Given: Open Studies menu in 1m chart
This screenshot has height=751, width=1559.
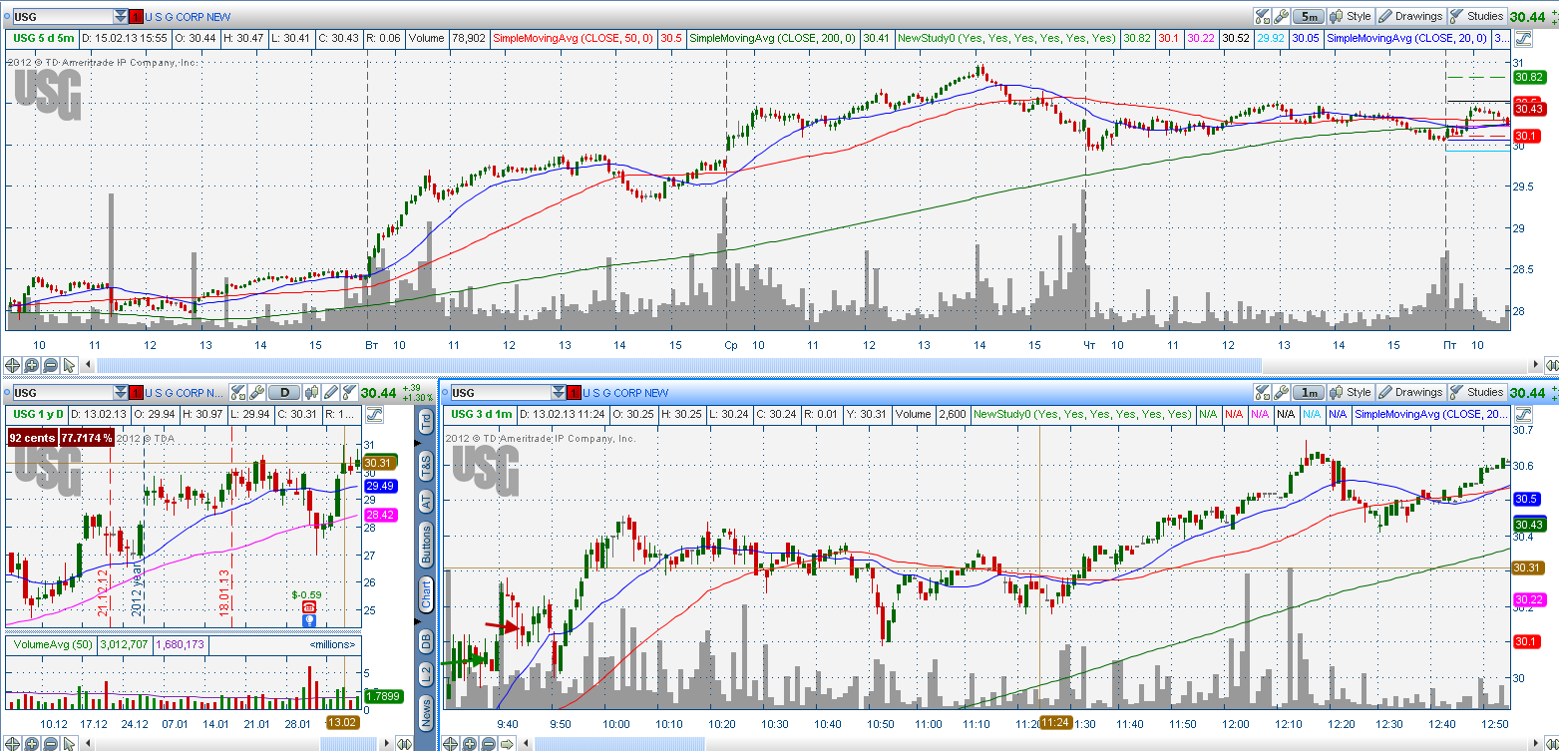Looking at the screenshot, I should click(1477, 393).
